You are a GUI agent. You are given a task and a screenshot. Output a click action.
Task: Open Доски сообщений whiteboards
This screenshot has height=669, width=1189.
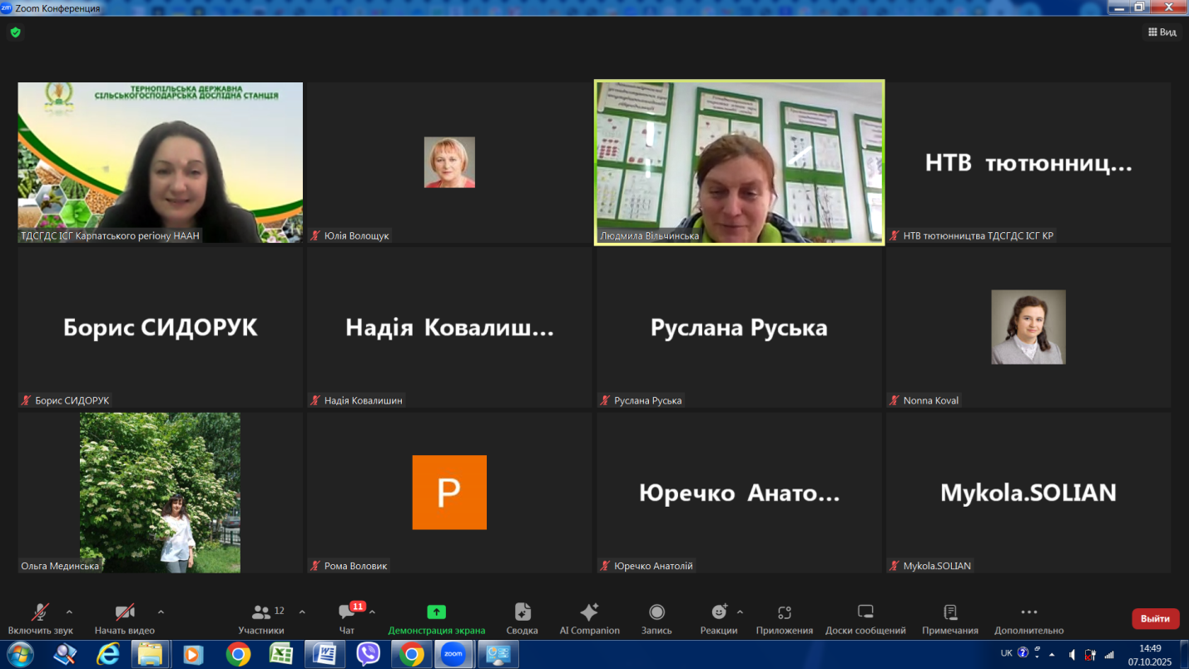coord(865,613)
